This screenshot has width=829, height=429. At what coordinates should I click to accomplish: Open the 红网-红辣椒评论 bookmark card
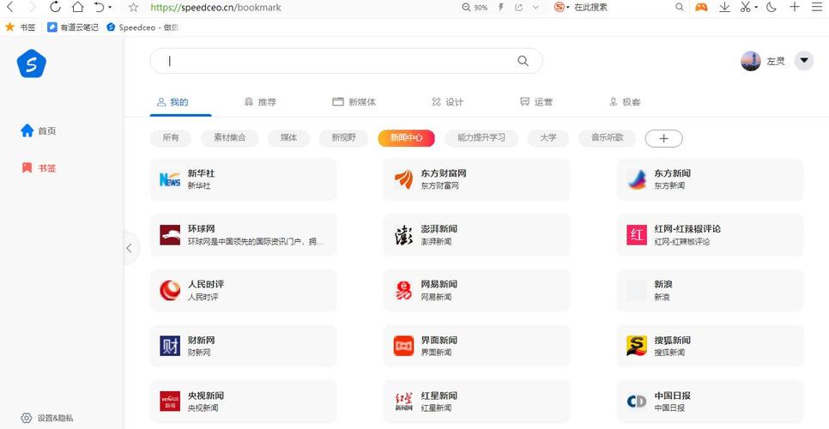coord(710,235)
